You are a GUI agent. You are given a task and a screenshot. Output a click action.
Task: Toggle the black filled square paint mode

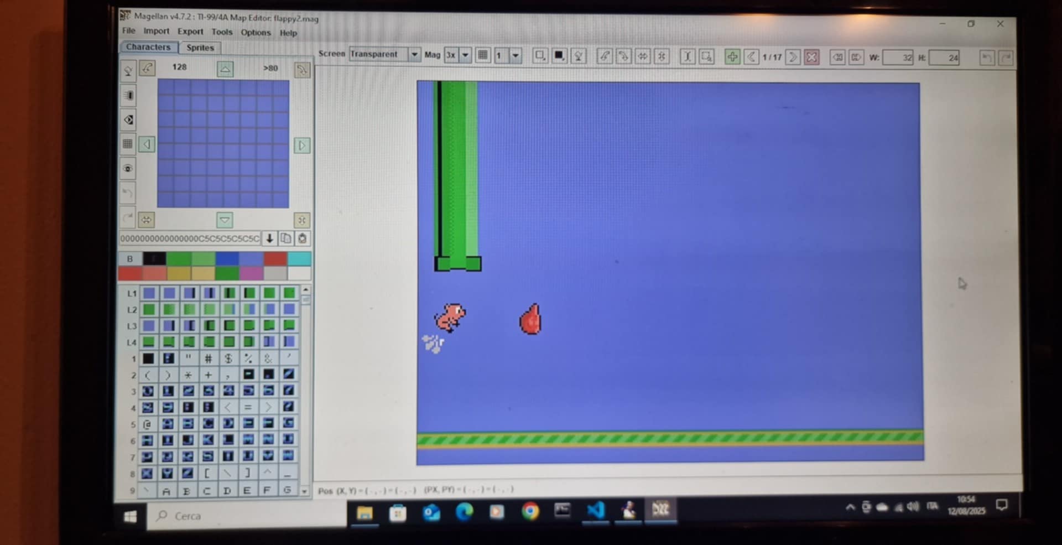tap(559, 55)
